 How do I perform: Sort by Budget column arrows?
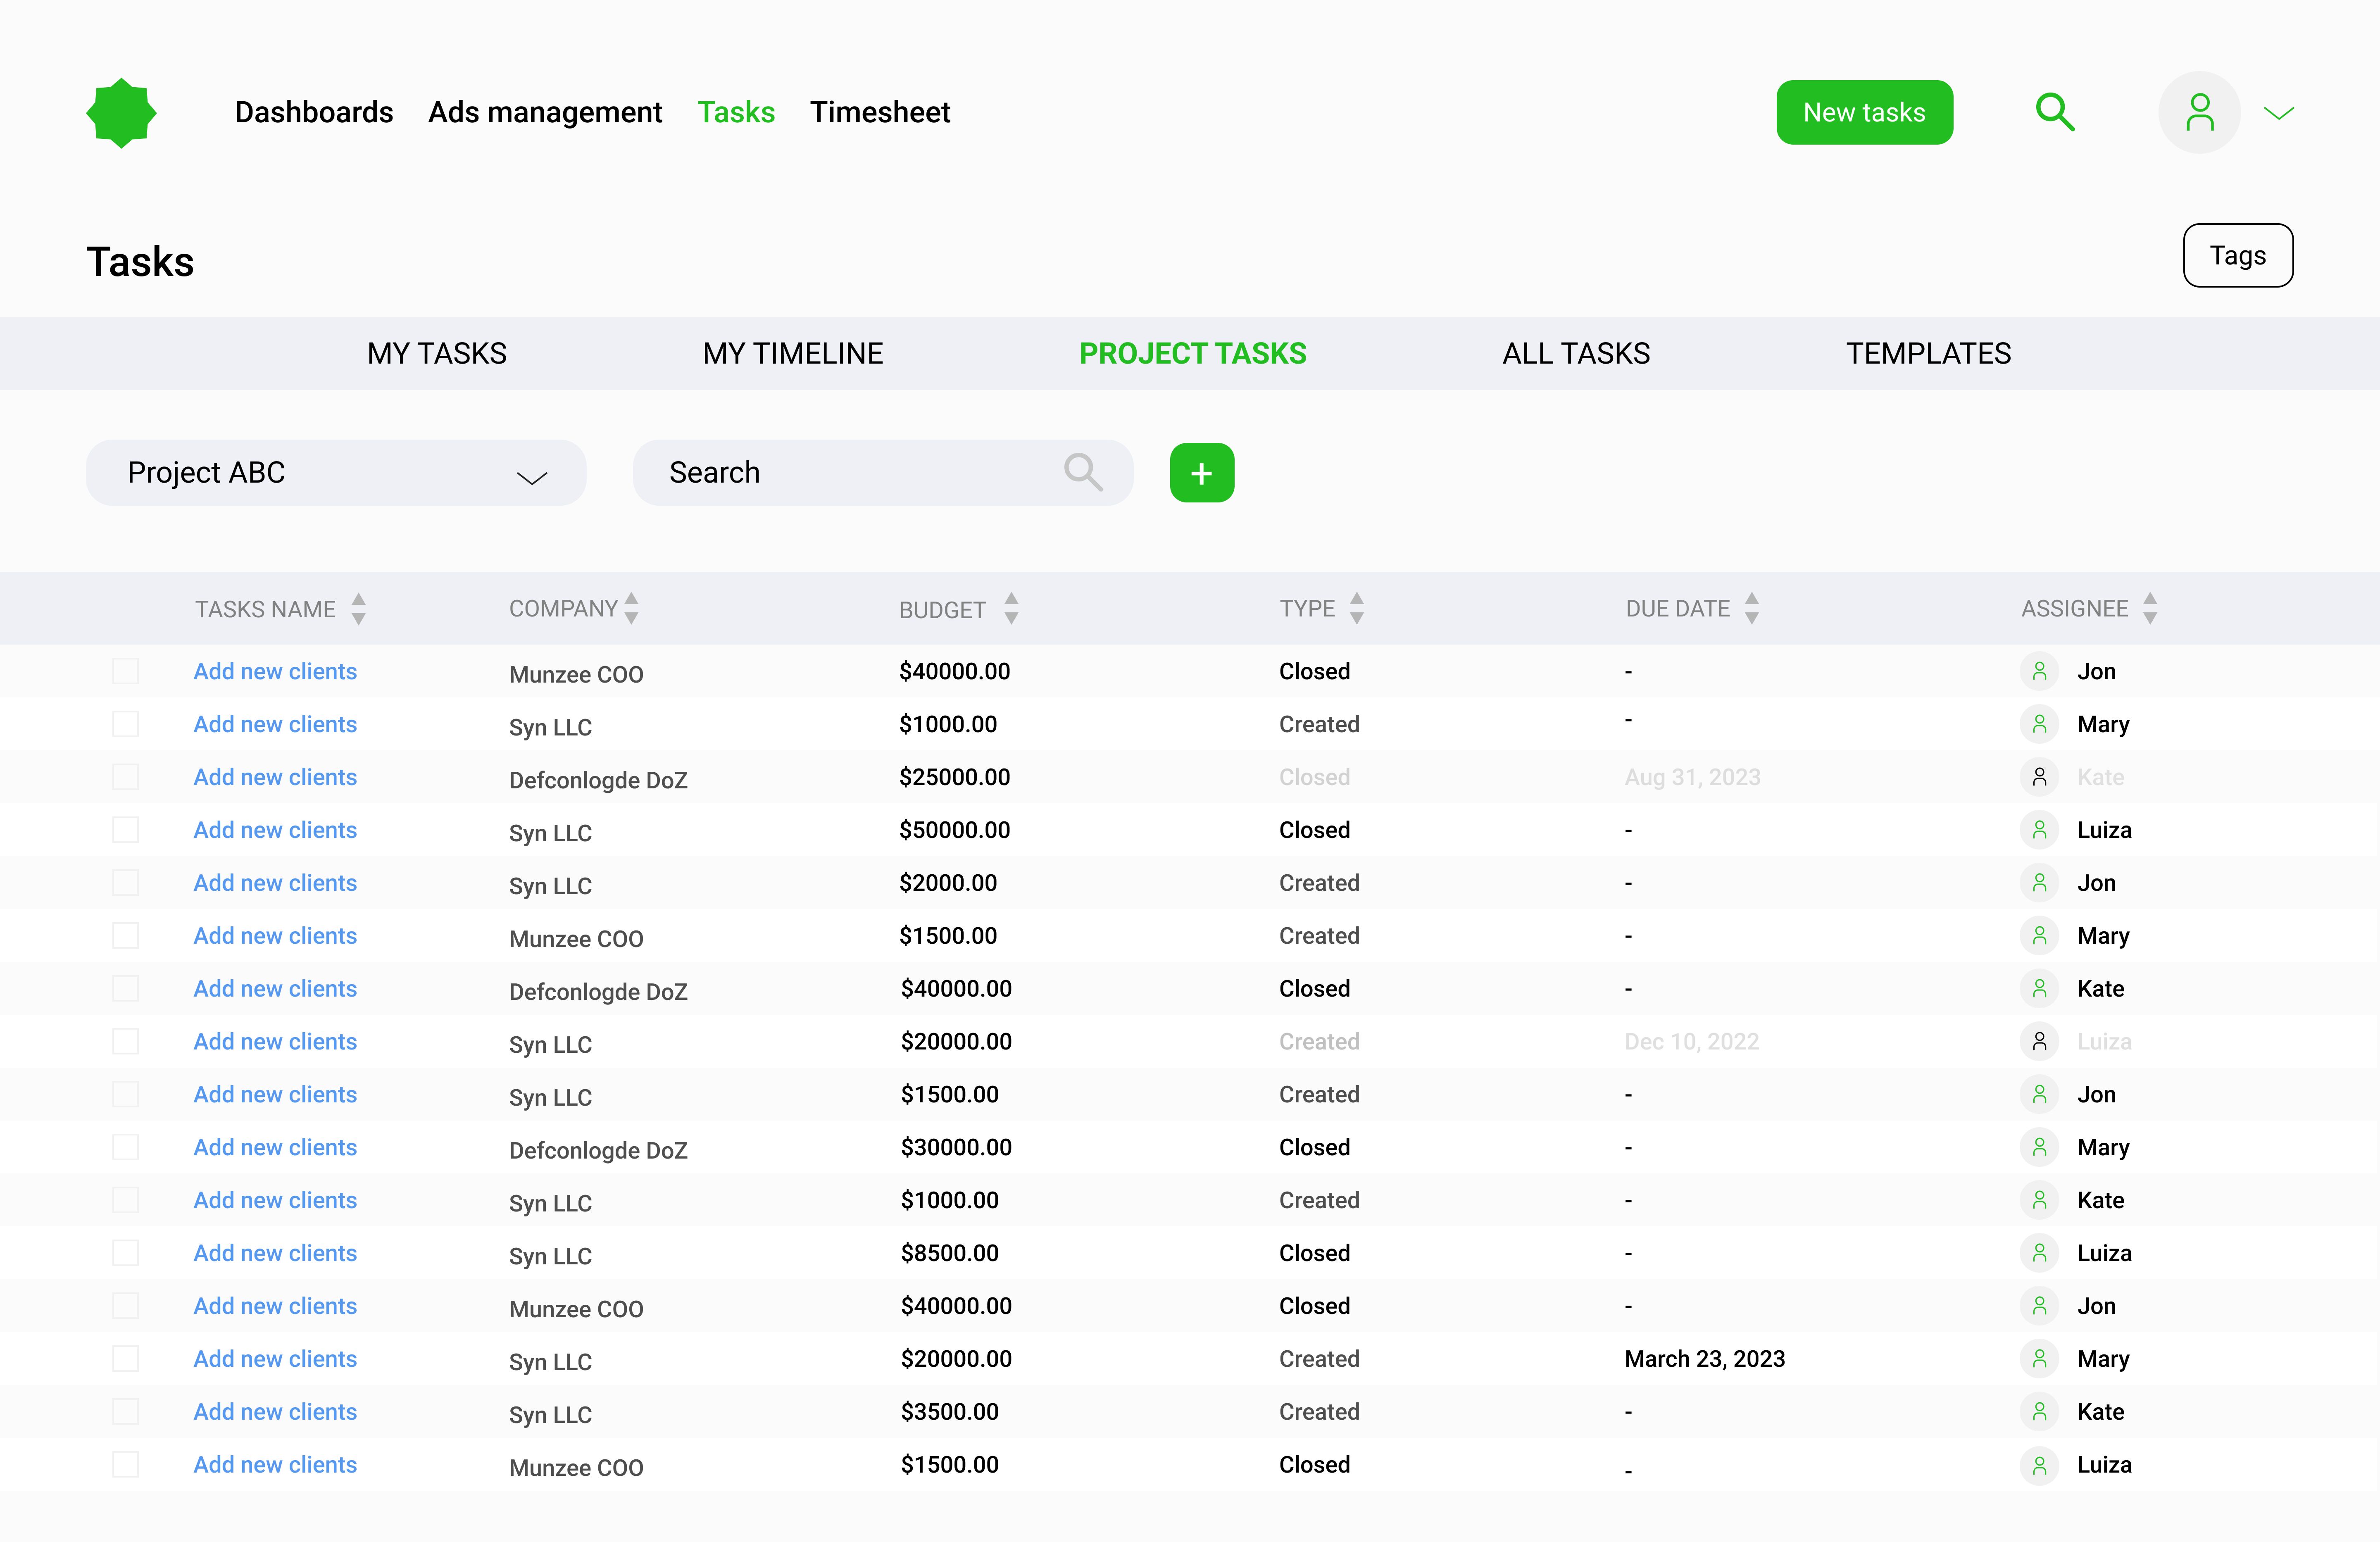[x=1011, y=608]
